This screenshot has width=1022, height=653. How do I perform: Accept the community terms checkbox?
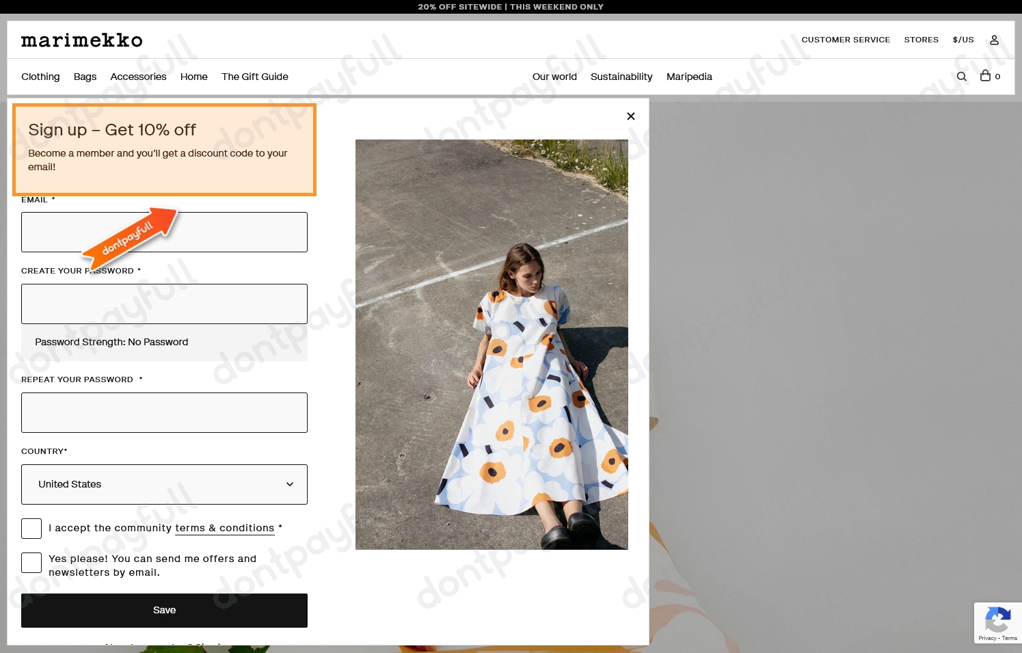(x=31, y=529)
